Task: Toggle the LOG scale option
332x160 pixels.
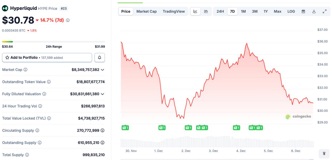Action: (291, 11)
